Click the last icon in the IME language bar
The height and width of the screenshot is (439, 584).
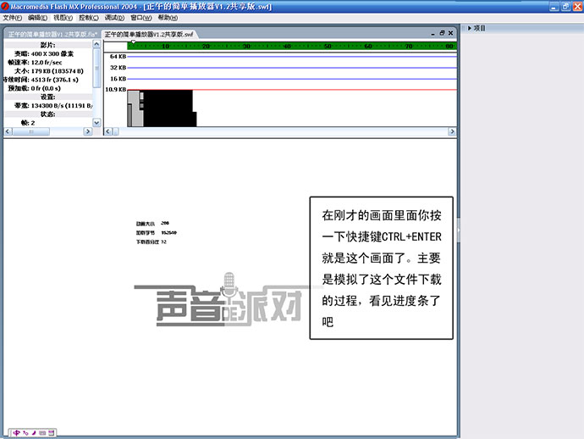[x=52, y=433]
